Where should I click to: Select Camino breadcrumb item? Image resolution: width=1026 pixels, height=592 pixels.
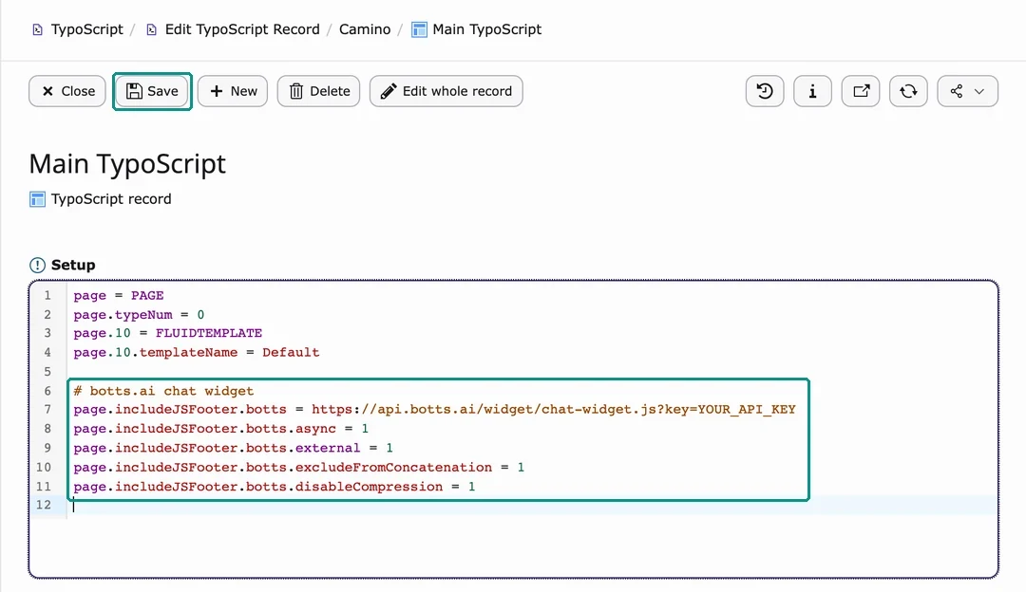[365, 29]
